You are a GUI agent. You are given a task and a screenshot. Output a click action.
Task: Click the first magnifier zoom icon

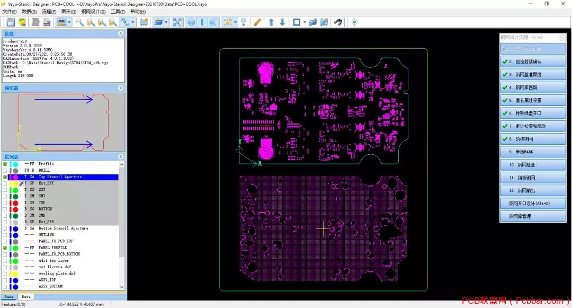pyautogui.click(x=79, y=22)
